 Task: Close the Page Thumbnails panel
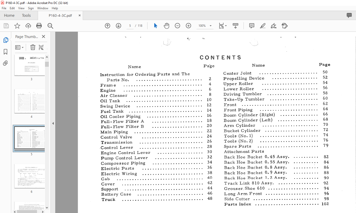43,36
